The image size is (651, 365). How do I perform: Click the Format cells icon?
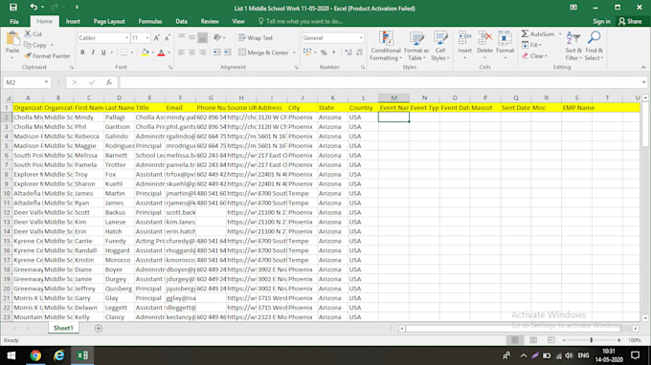pyautogui.click(x=505, y=38)
